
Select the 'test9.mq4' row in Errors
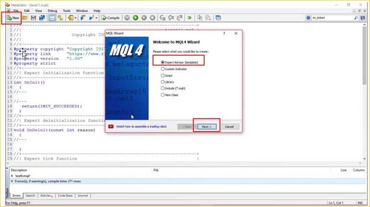coord(188,176)
